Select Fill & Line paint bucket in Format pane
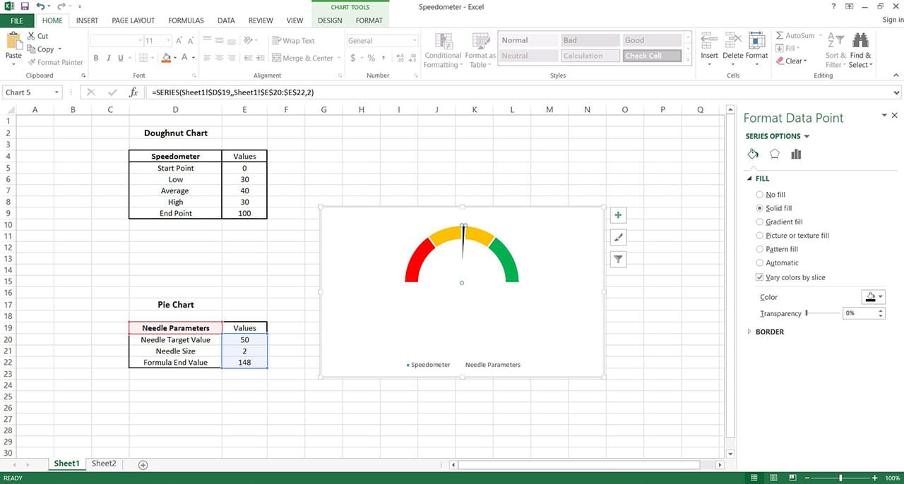904x484 pixels. pyautogui.click(x=752, y=153)
